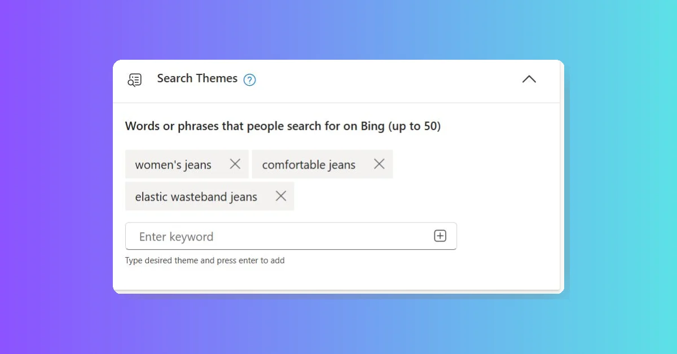Select the "comfortable jeans" keyword chip
Image resolution: width=677 pixels, height=354 pixels.
[x=308, y=164]
